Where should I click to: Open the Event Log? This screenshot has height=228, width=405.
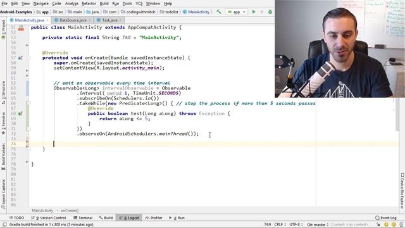point(386,218)
